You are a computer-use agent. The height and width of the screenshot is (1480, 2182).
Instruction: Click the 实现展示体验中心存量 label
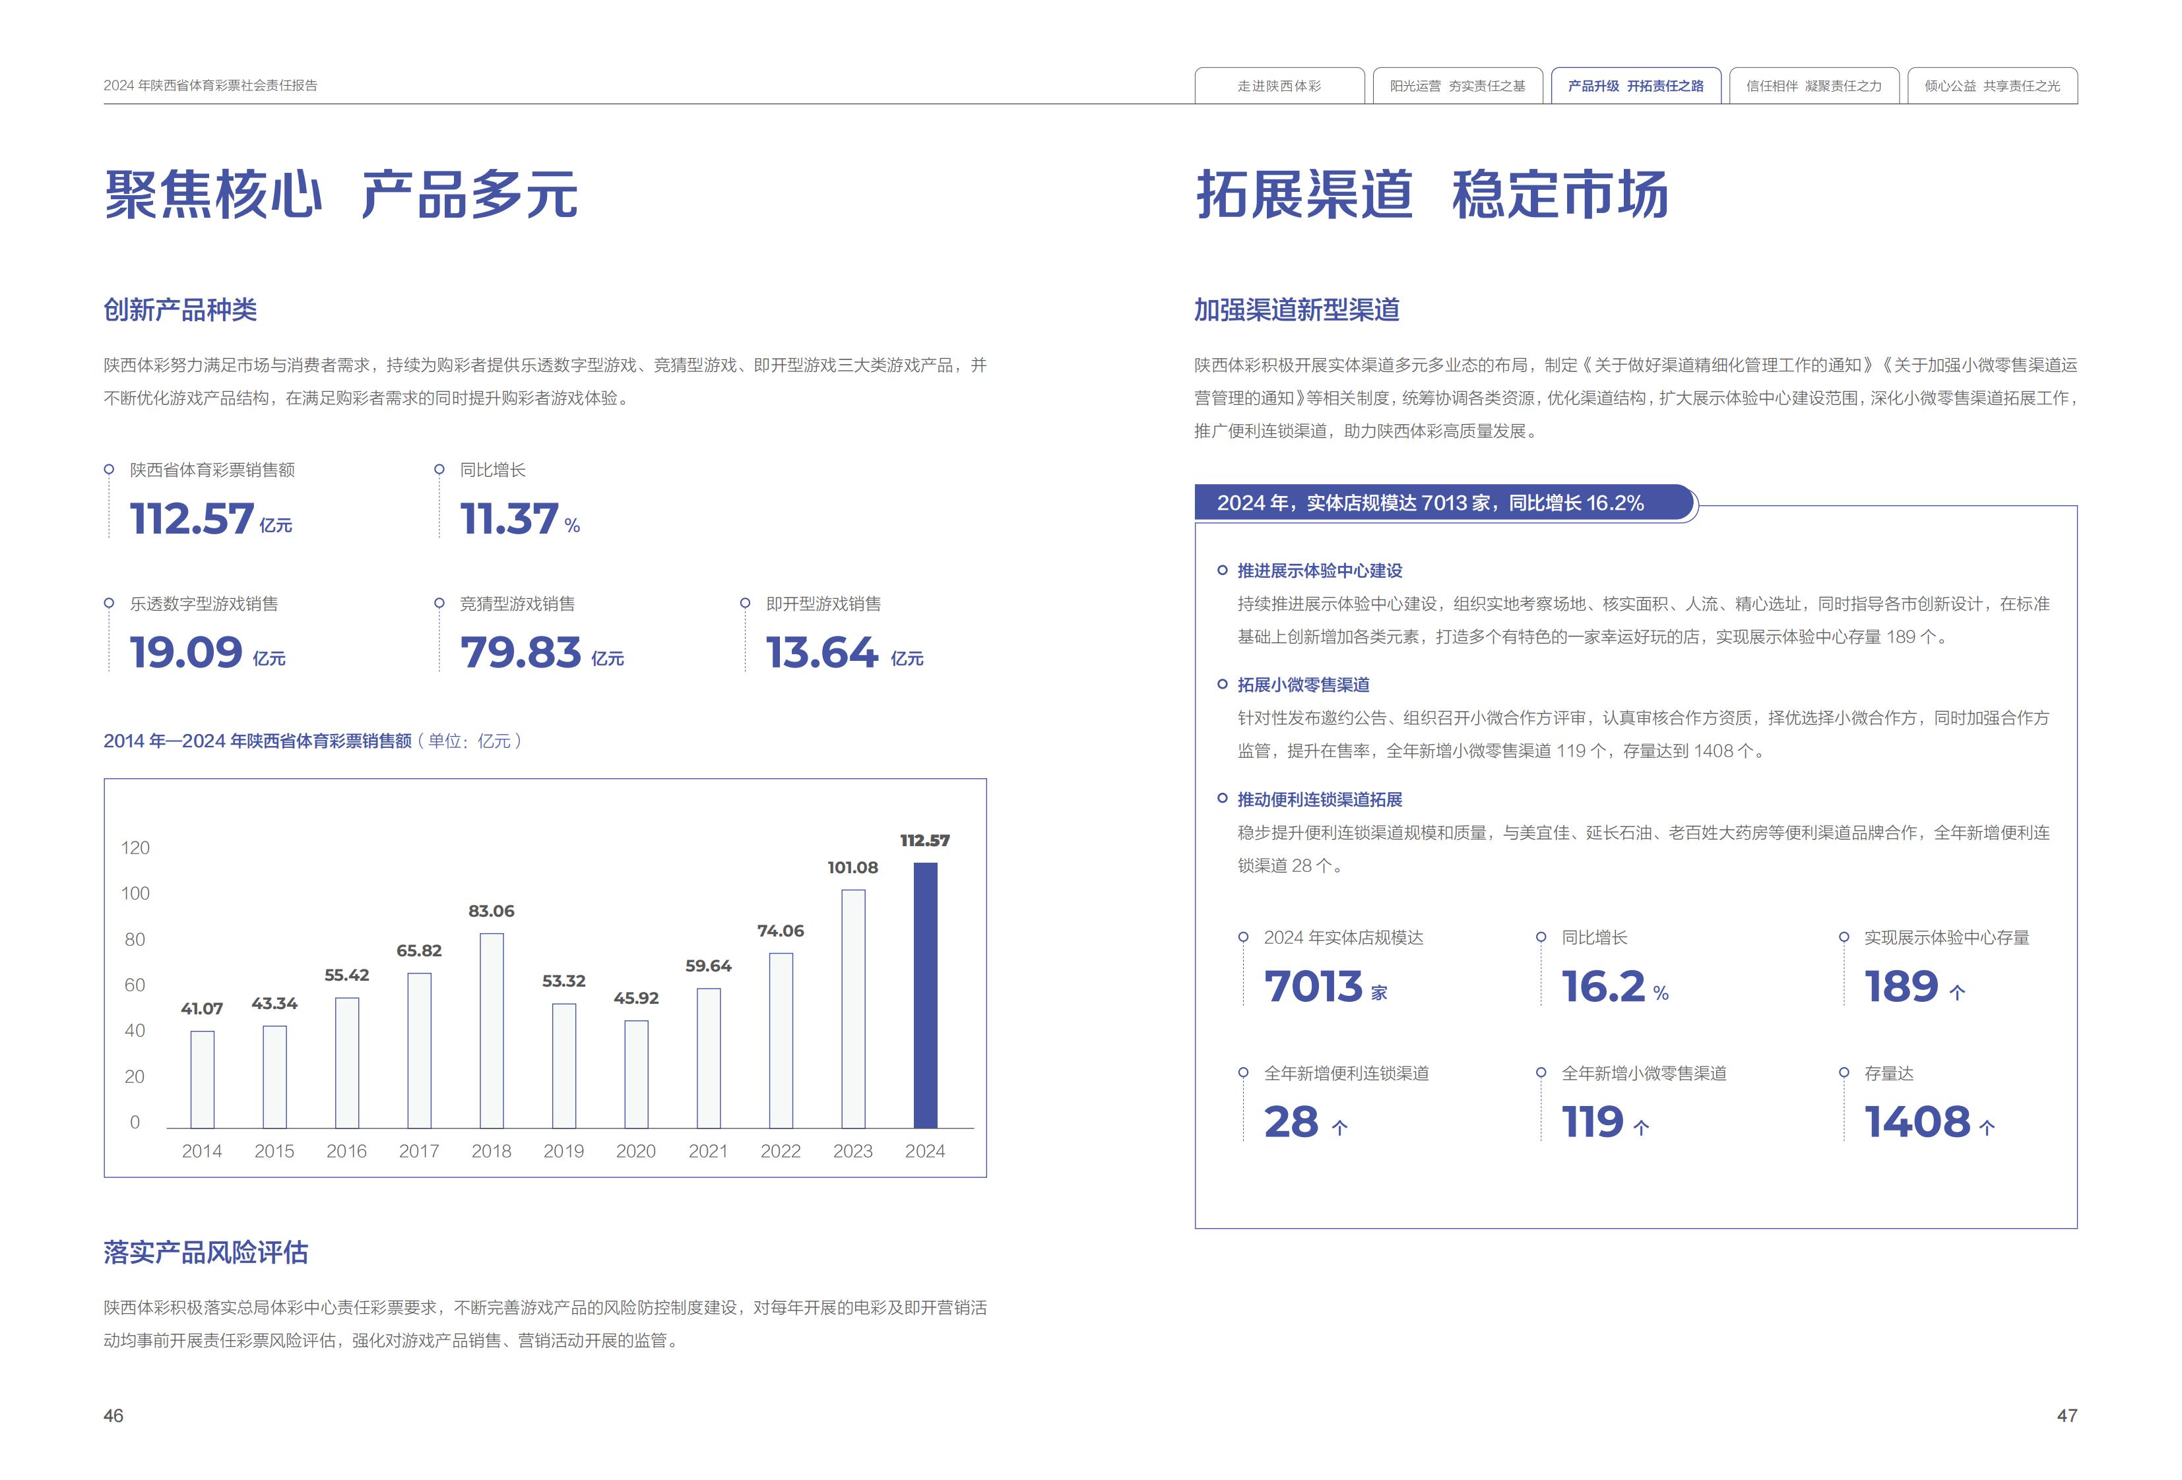pos(1946,938)
